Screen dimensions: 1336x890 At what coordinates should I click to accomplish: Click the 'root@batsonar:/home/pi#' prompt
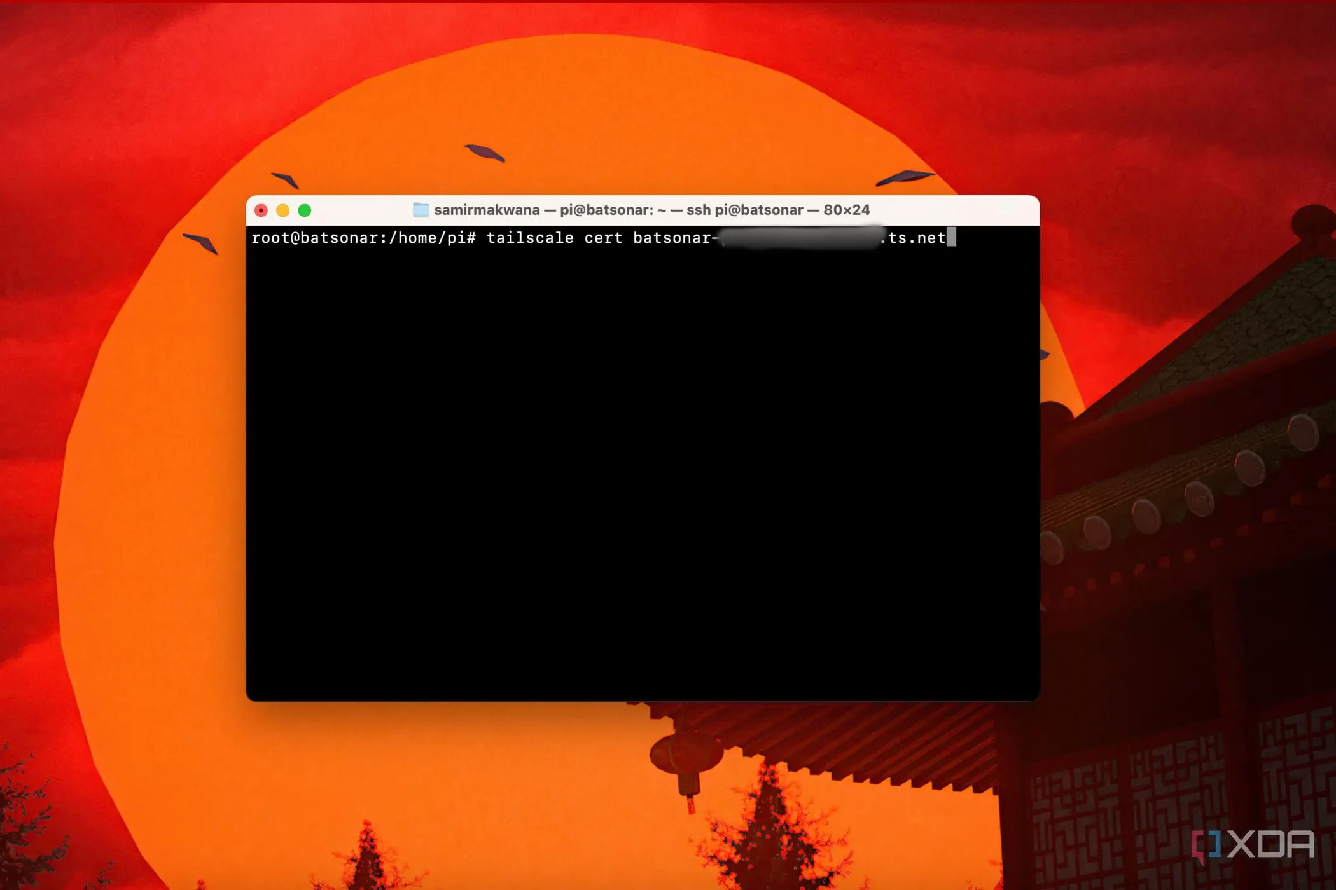coord(364,238)
